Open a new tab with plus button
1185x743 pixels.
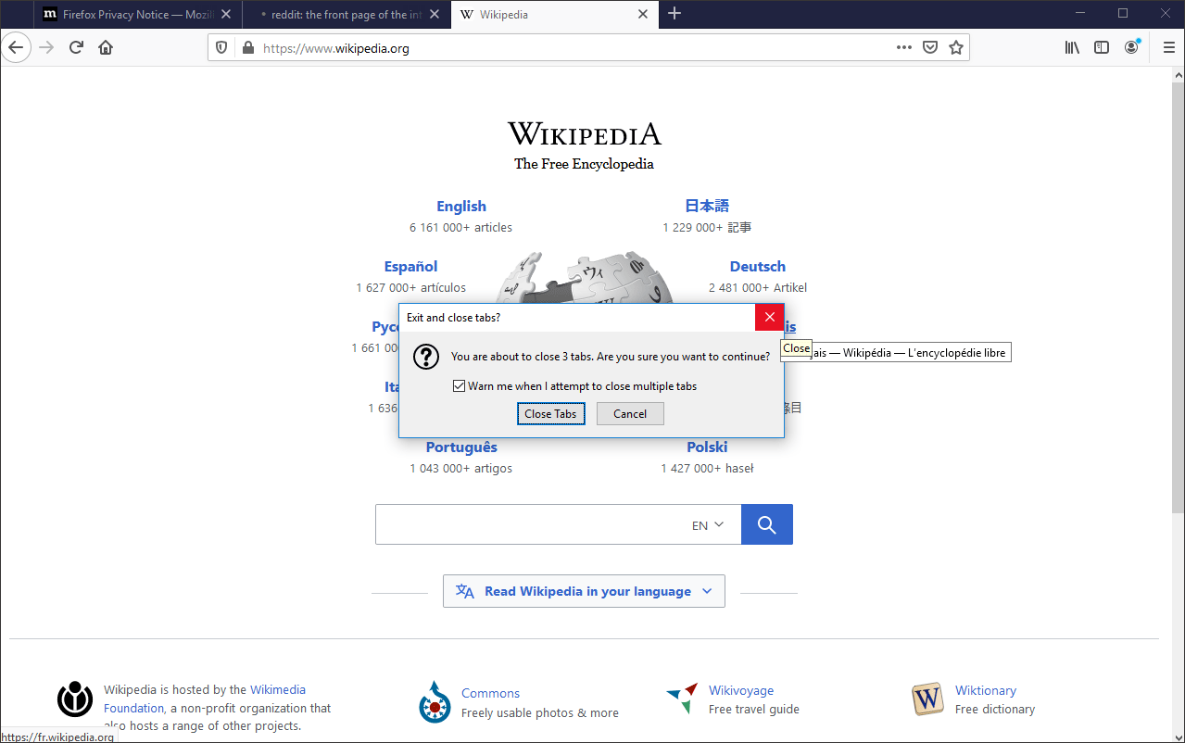pos(674,14)
